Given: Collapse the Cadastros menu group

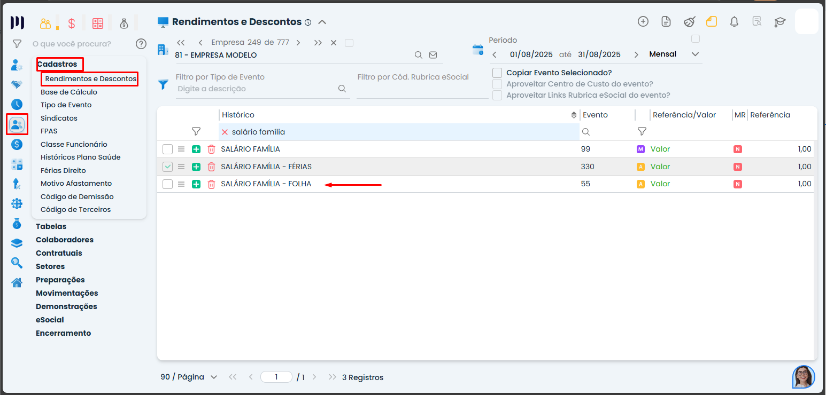Looking at the screenshot, I should point(57,64).
